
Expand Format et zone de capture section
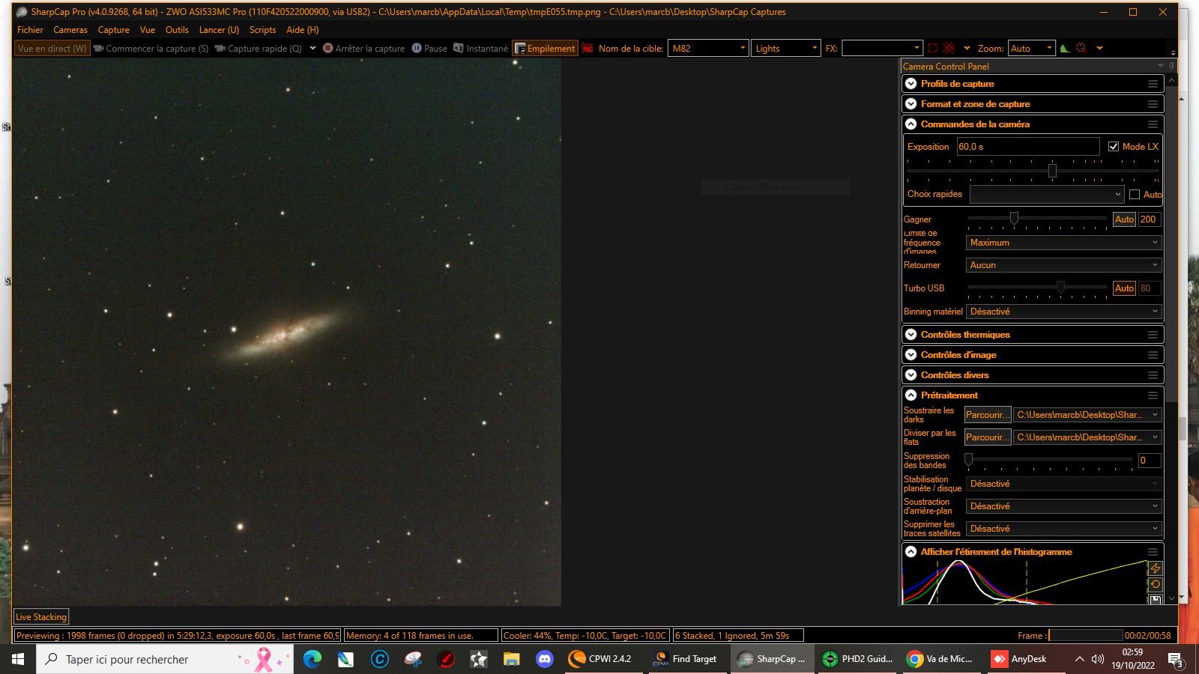tap(911, 104)
